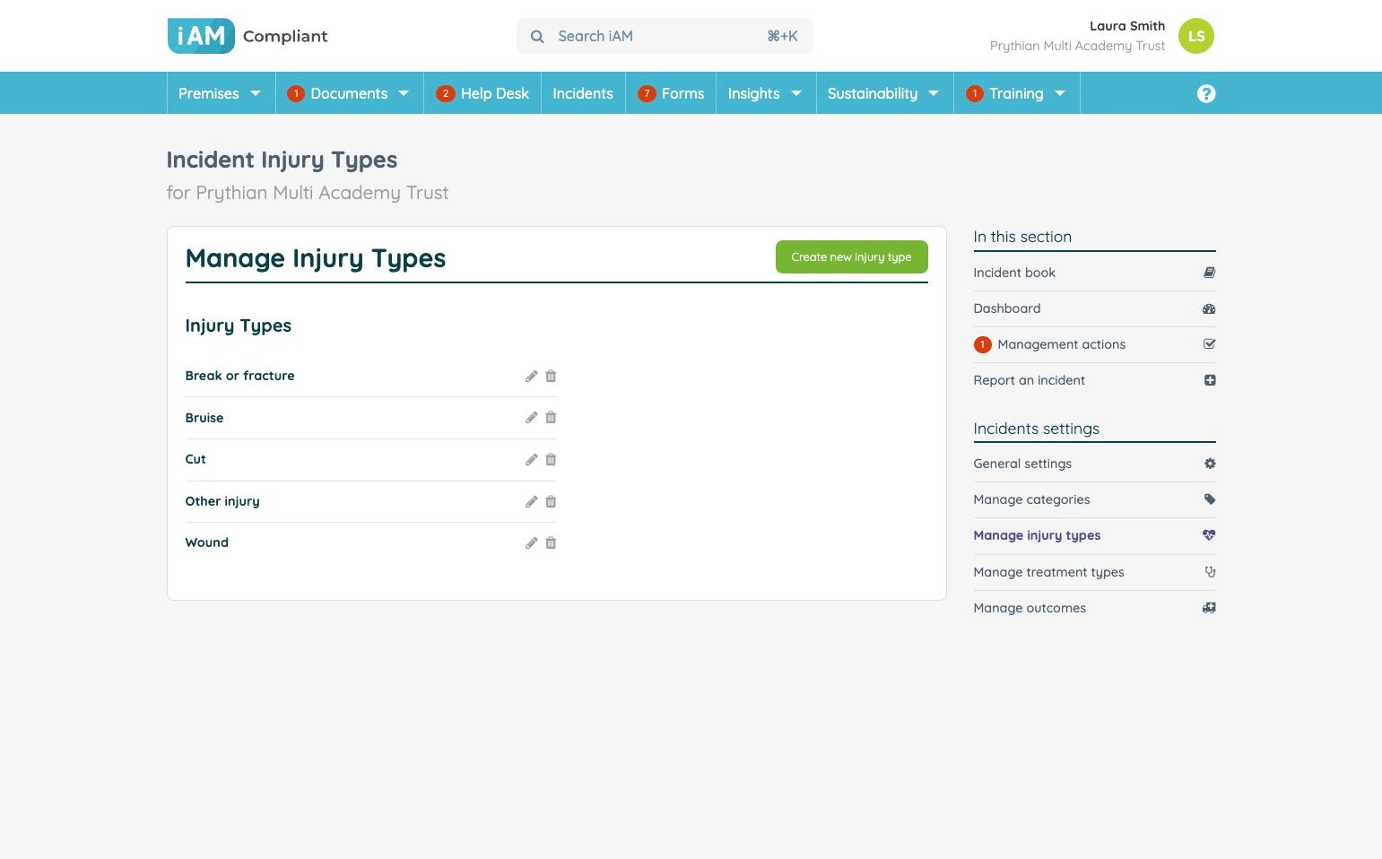Click the pencil icon for Bruise
Screen dimensions: 1382x859
pos(531,418)
